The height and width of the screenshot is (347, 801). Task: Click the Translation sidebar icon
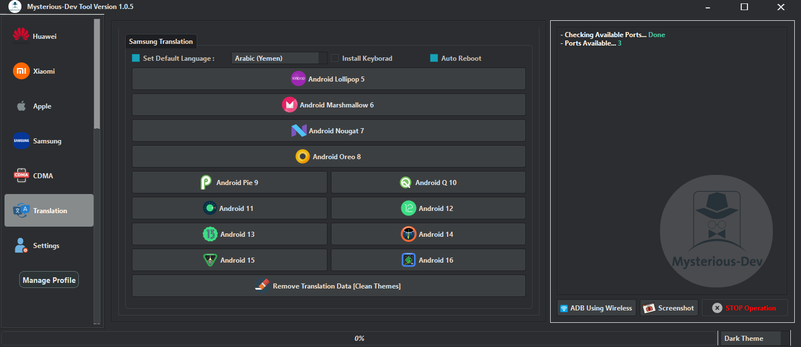tap(20, 210)
